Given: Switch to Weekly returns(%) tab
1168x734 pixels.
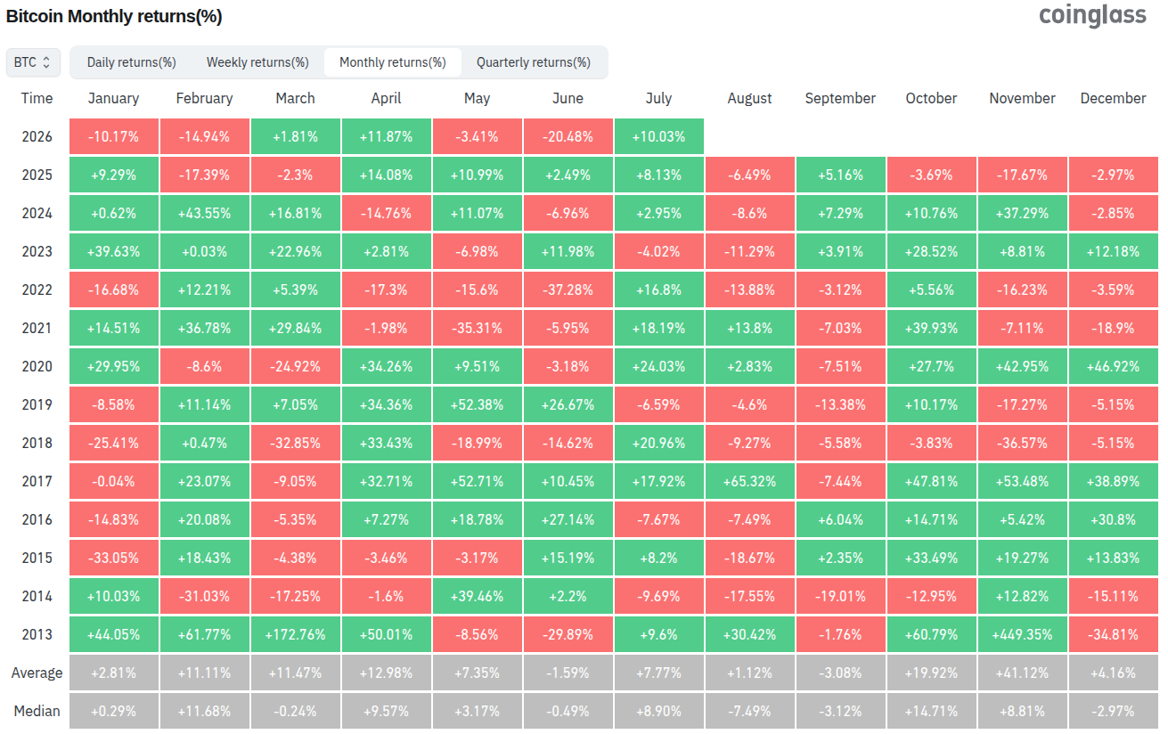Looking at the screenshot, I should (x=257, y=62).
